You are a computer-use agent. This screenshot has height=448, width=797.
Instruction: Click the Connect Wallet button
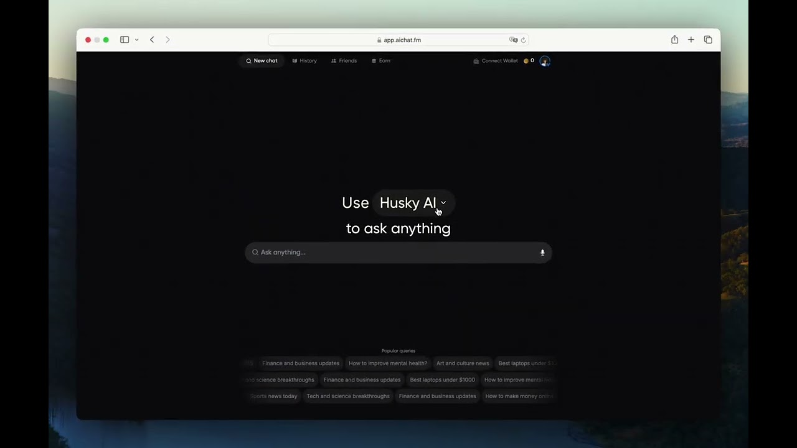[x=496, y=61]
